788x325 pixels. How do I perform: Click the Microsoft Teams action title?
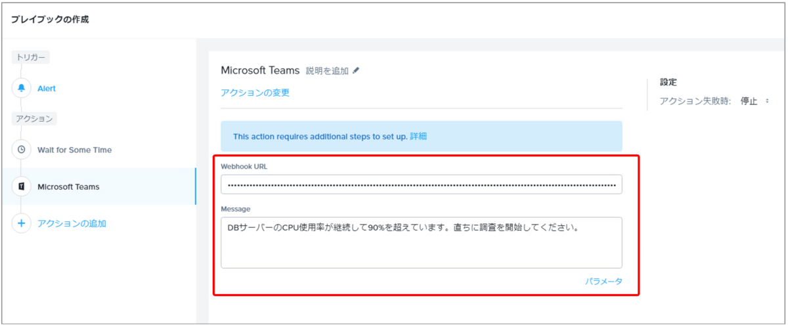point(260,70)
